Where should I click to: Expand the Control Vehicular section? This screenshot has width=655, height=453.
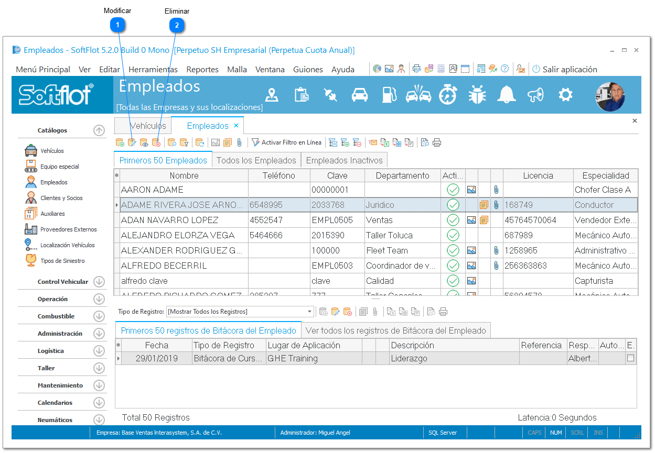click(99, 282)
